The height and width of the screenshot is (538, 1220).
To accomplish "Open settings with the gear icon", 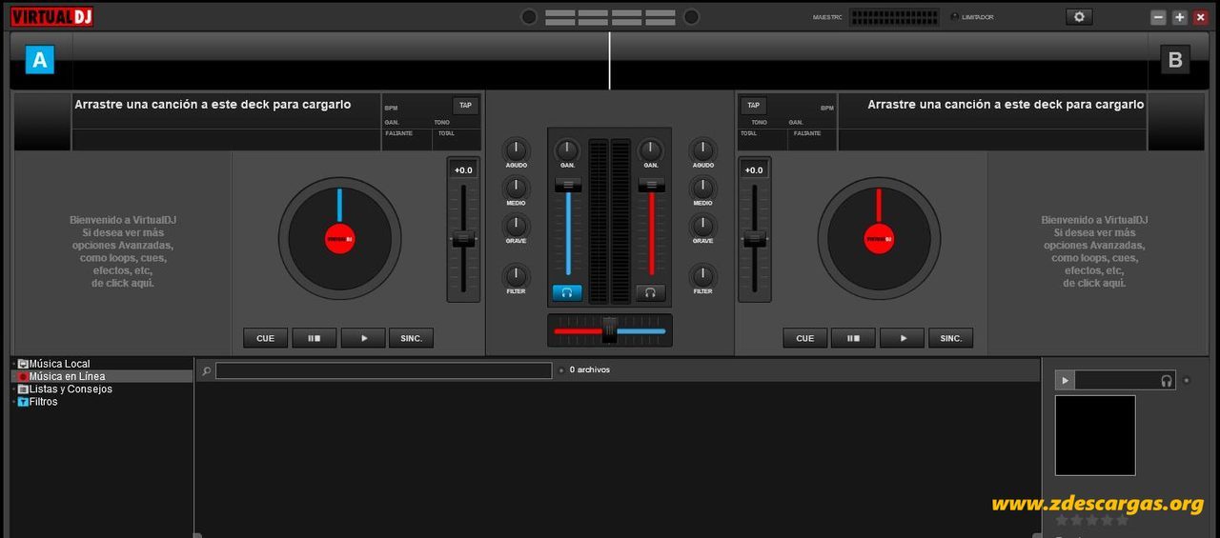I will point(1079,17).
